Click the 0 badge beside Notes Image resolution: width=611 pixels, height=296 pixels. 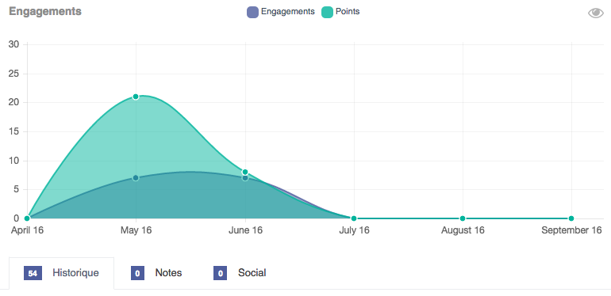click(x=137, y=273)
